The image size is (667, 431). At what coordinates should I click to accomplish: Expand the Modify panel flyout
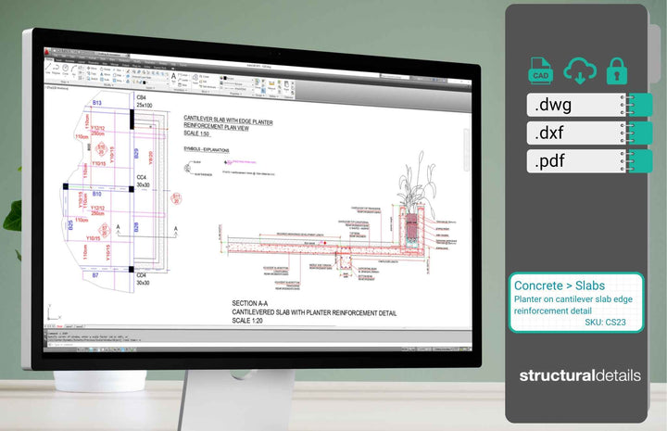tap(108, 84)
